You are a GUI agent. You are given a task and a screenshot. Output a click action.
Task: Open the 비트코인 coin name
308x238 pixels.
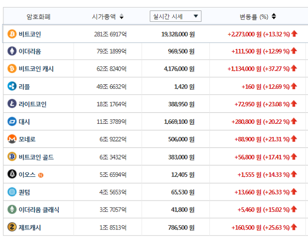click(x=30, y=34)
